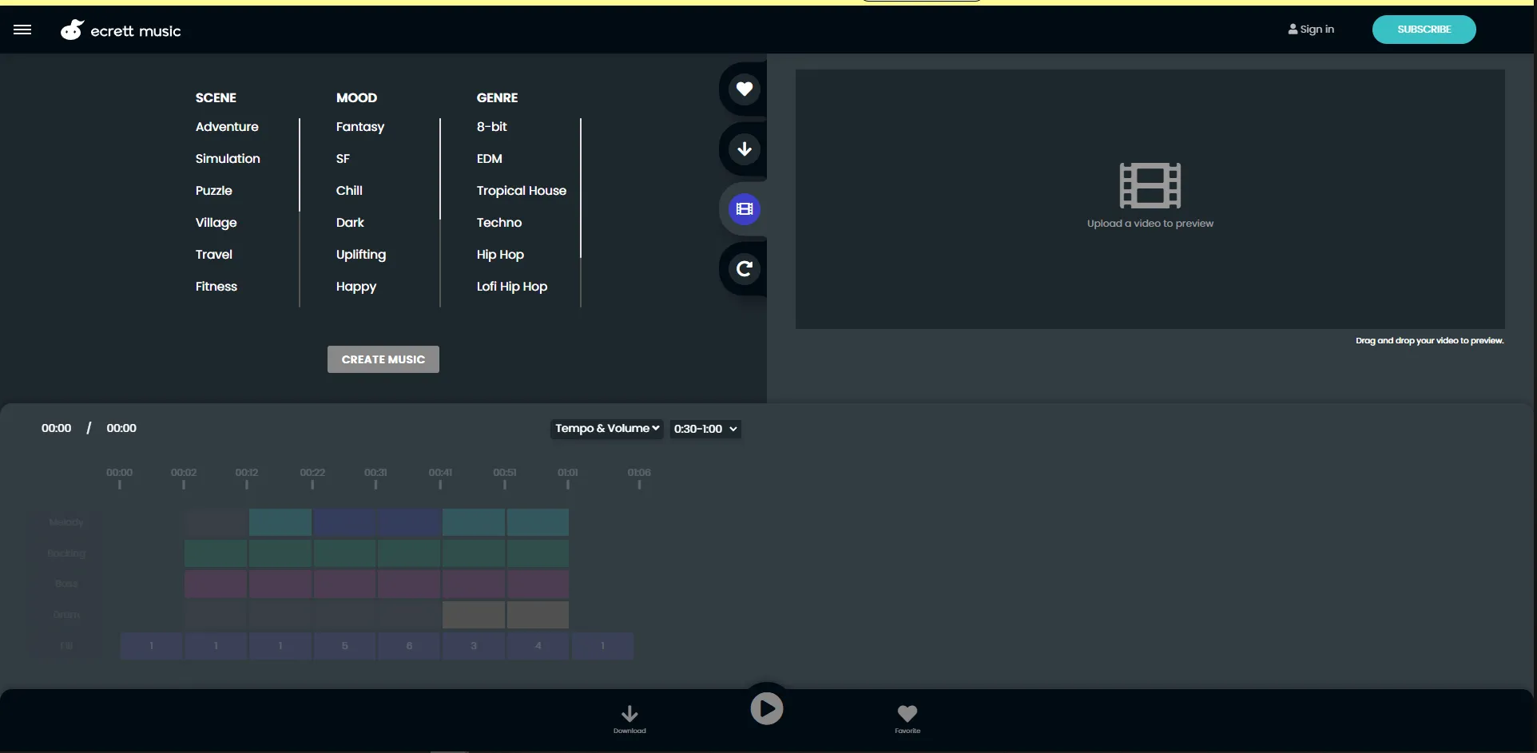This screenshot has width=1537, height=753.
Task: Click the Drum row label
Action: coord(66,615)
